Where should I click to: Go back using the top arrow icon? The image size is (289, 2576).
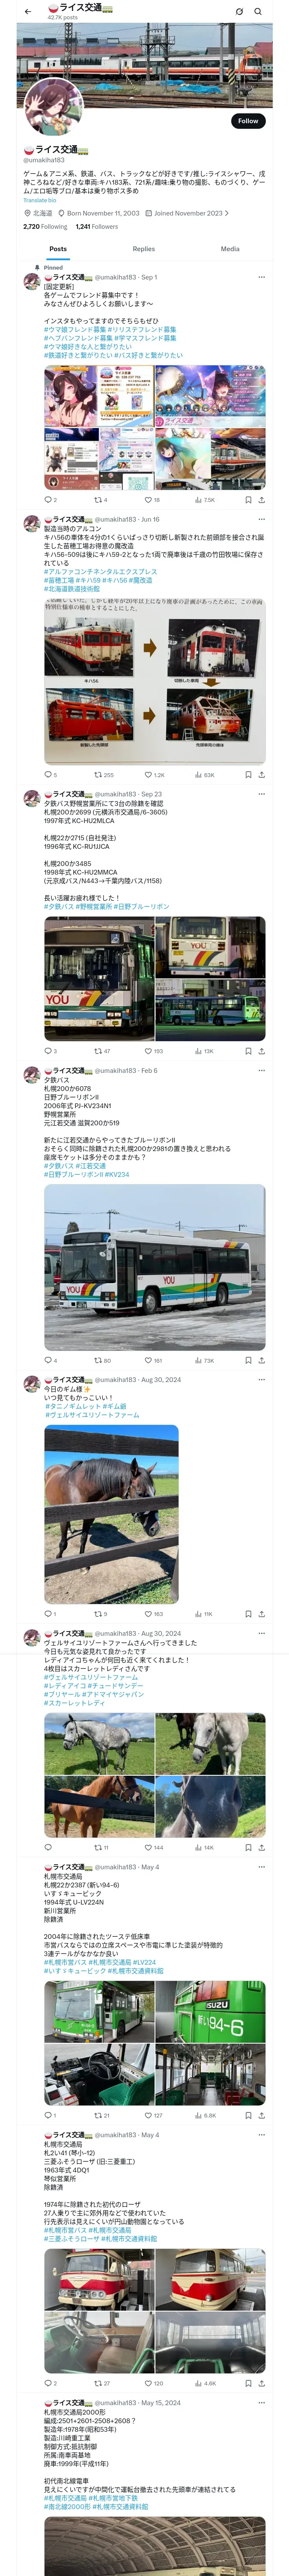tap(28, 11)
